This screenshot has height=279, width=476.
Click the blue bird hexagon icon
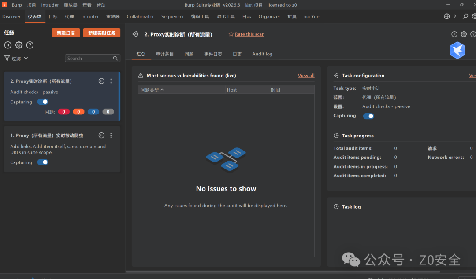457,50
